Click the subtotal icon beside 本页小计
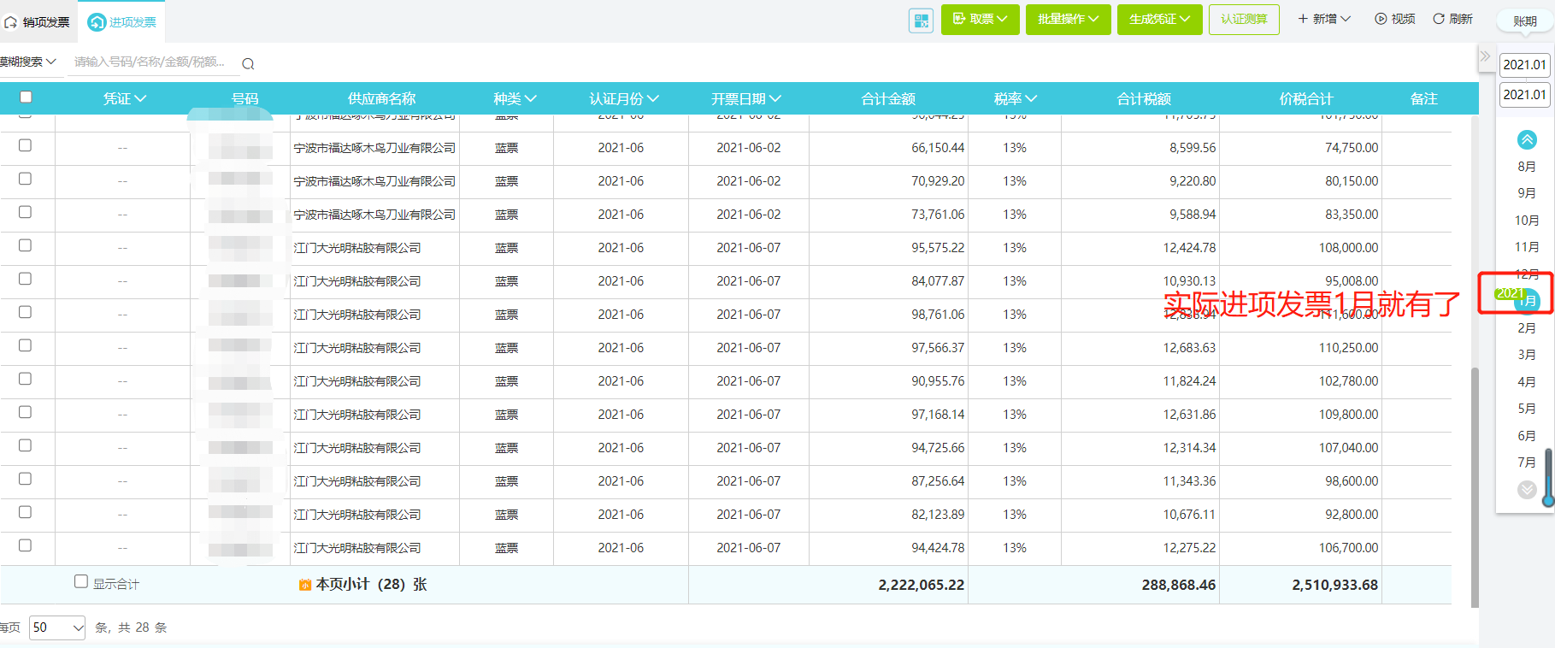The image size is (1555, 648). pyautogui.click(x=305, y=585)
